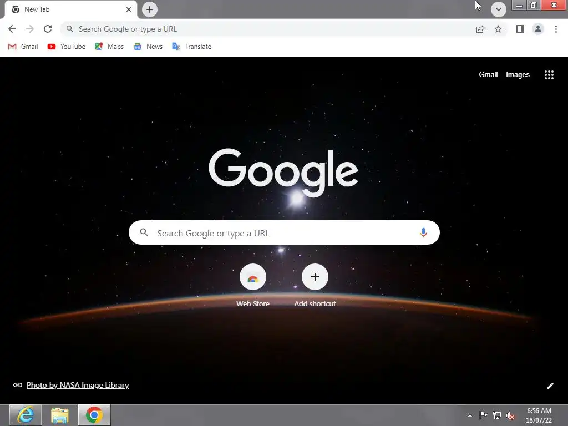Image resolution: width=568 pixels, height=426 pixels.
Task: Open Gmail bookmark in bookmarks bar
Action: (23, 47)
